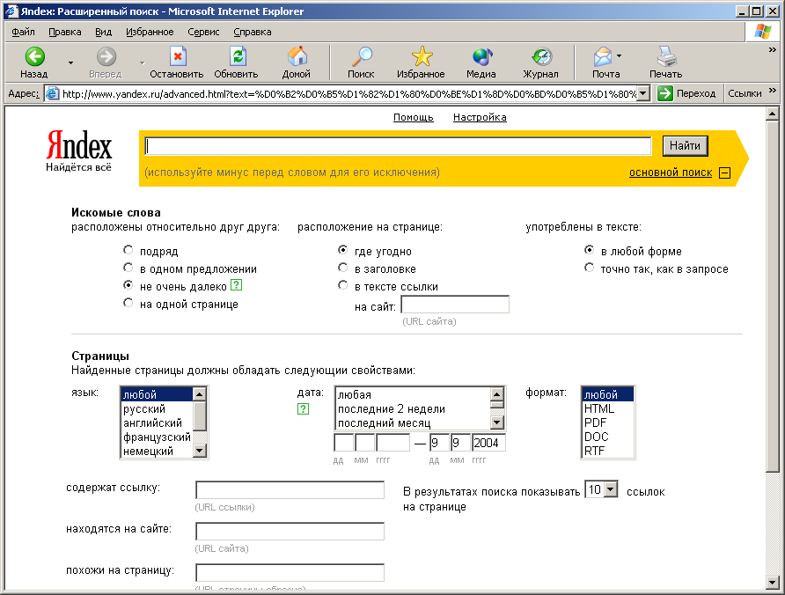Go back with the Назад arrow button
Screen dimensions: 785x595
tap(34, 62)
